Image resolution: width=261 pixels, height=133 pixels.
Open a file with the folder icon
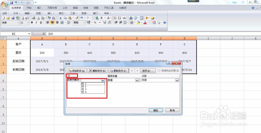pyautogui.click(x=8, y=18)
